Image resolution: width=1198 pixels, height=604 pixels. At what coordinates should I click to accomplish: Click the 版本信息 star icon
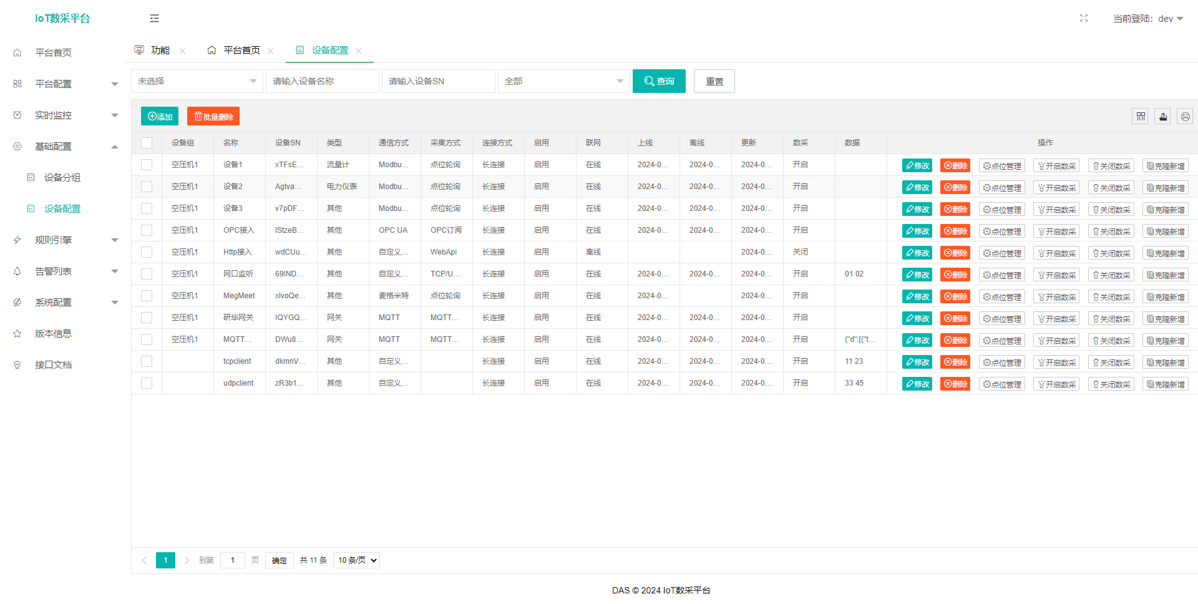tap(17, 334)
